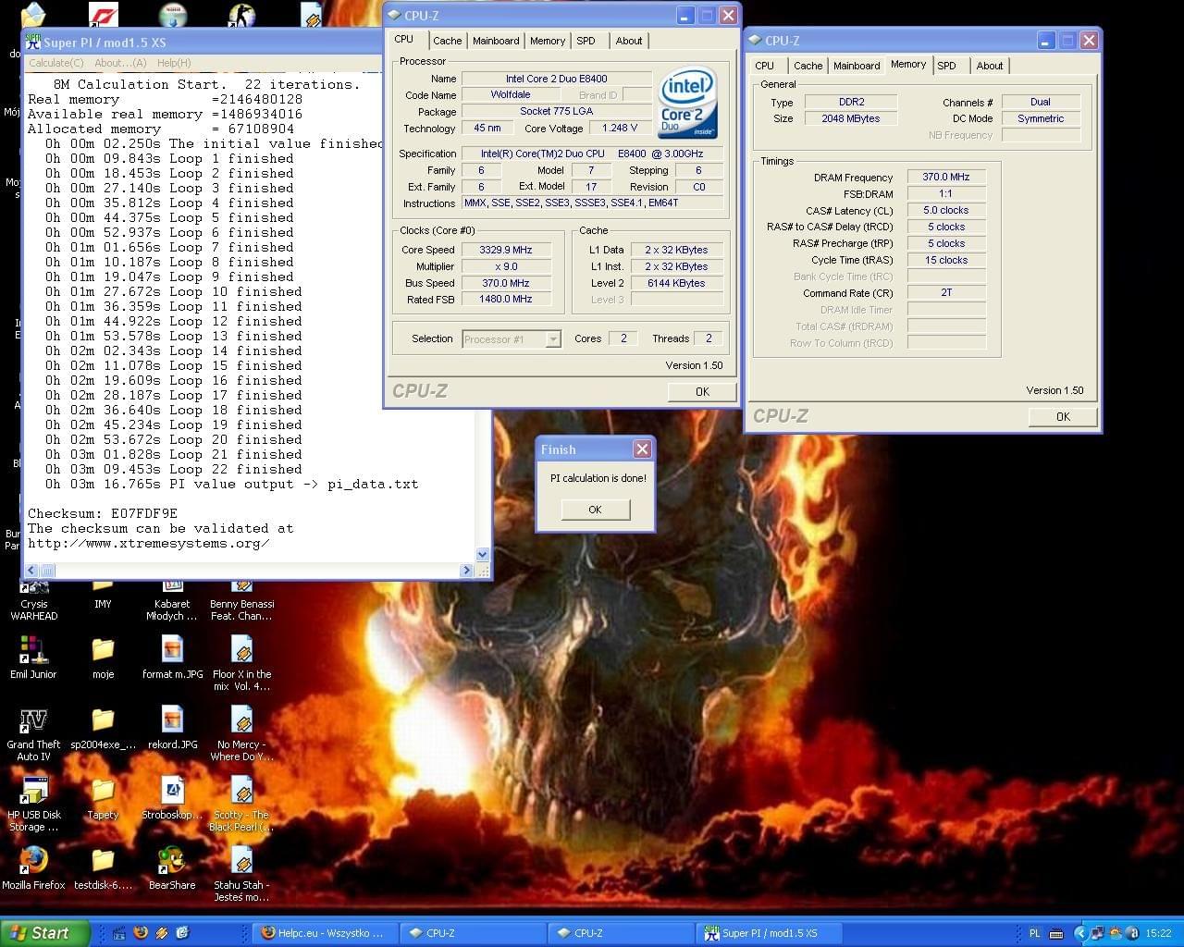Switch to the About tab in left CPU-Z

tap(629, 41)
